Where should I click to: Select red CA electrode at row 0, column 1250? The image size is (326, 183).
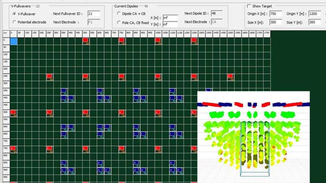(194, 41)
